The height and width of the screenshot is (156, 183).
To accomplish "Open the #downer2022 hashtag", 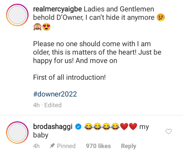I will pos(55,94).
